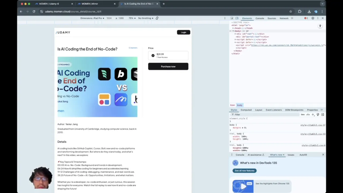Click the computed styles sidebar toggle icon
This screenshot has width=343, height=193.
point(323,115)
